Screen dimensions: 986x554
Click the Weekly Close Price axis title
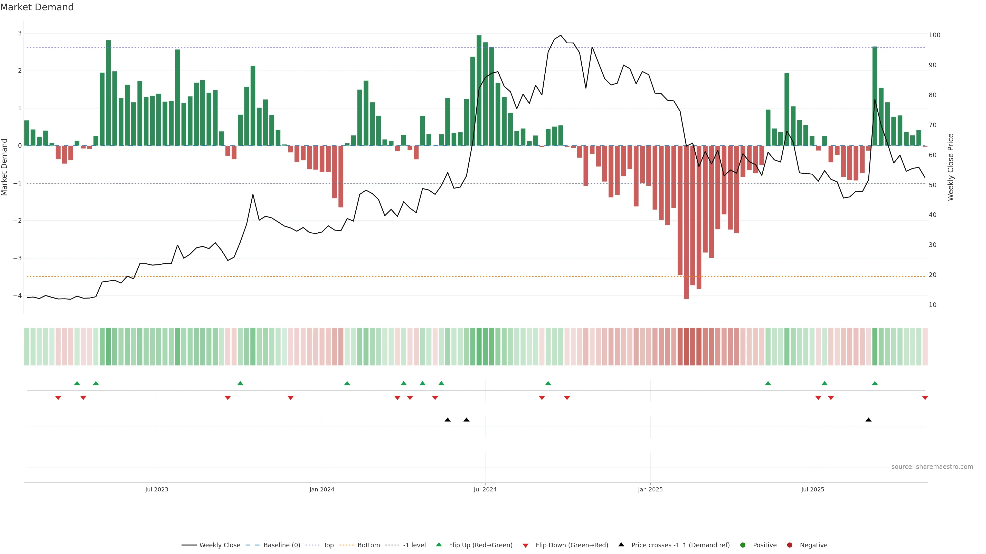point(951,167)
